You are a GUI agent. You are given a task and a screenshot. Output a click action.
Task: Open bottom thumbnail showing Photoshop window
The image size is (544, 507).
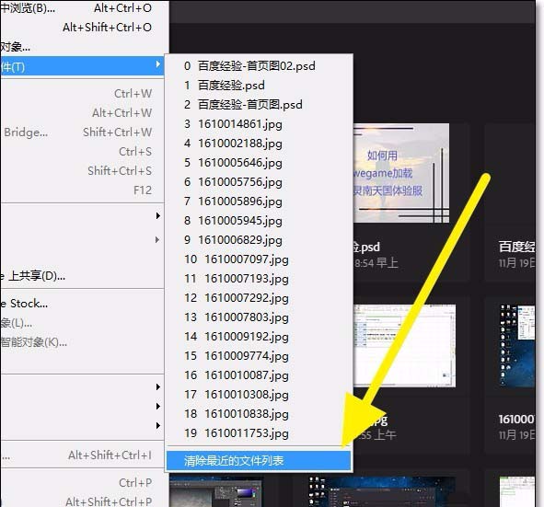[x=215, y=491]
